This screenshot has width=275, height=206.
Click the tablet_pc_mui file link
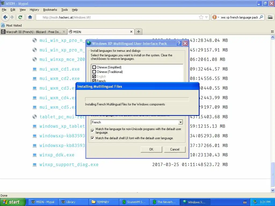(62, 117)
